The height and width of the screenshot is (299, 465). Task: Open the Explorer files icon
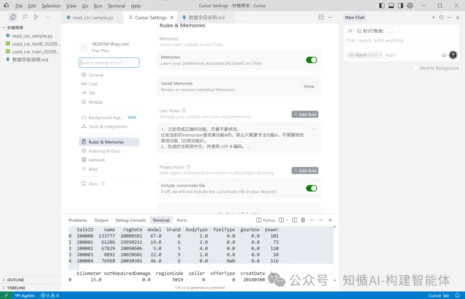pos(13,17)
